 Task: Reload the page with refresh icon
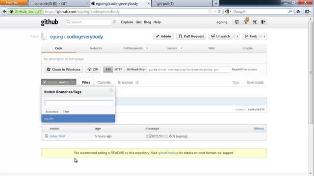point(219,12)
